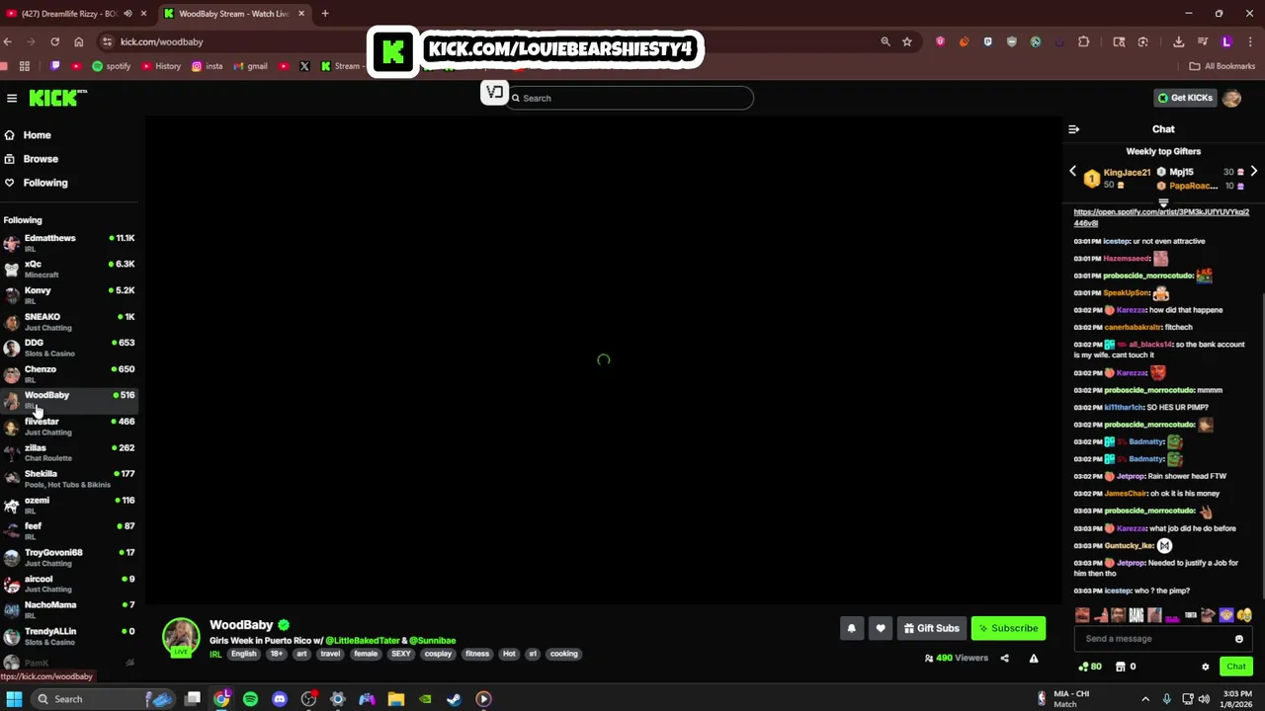
Task: Click the IRL category link under title
Action: (215, 654)
